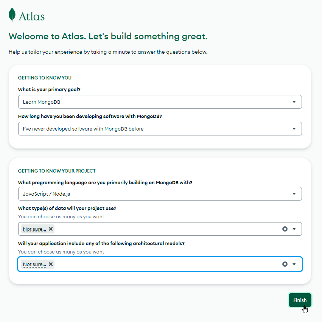Click inside the data types multi-select field
Viewport: 322px width, 322px height.
click(160, 229)
